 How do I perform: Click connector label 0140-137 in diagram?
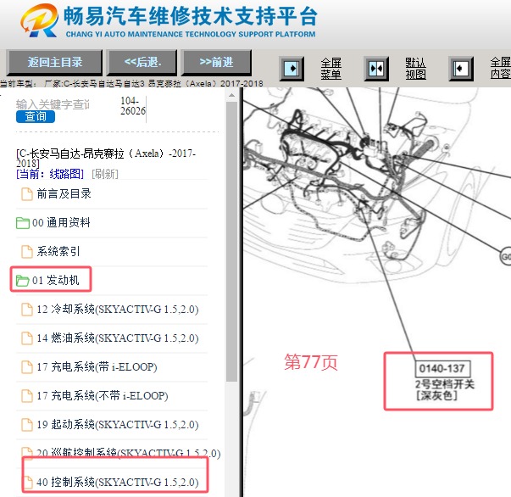pyautogui.click(x=442, y=369)
